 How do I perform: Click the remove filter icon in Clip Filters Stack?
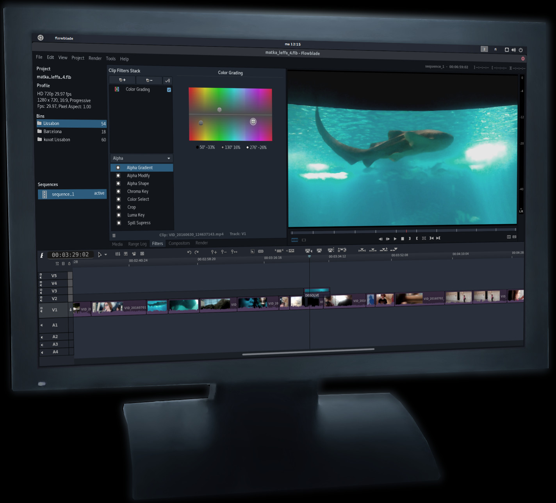149,80
